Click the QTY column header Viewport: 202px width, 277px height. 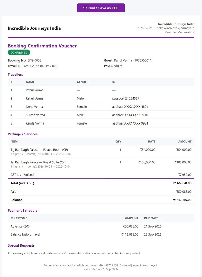(x=118, y=141)
